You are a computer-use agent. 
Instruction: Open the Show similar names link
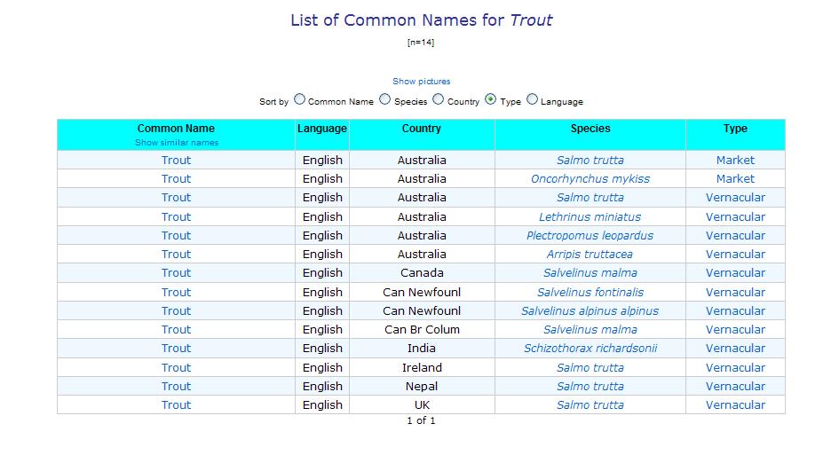coord(176,143)
